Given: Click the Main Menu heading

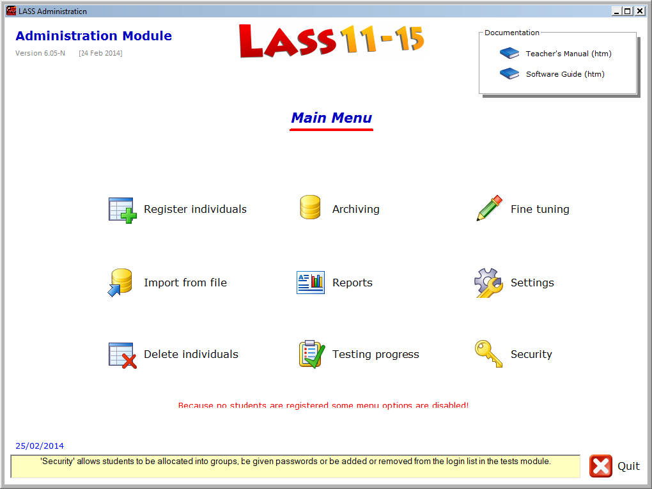Looking at the screenshot, I should point(331,118).
